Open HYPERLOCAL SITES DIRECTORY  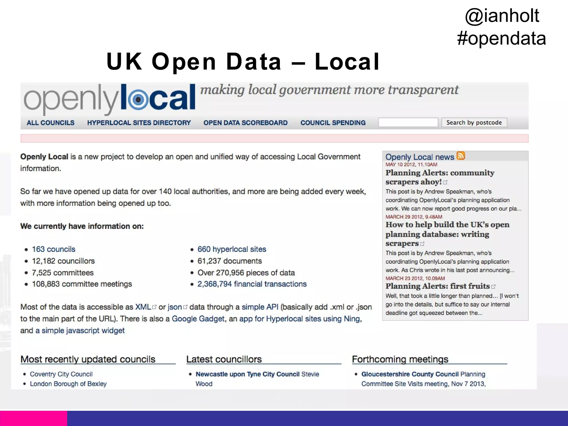[x=139, y=123]
